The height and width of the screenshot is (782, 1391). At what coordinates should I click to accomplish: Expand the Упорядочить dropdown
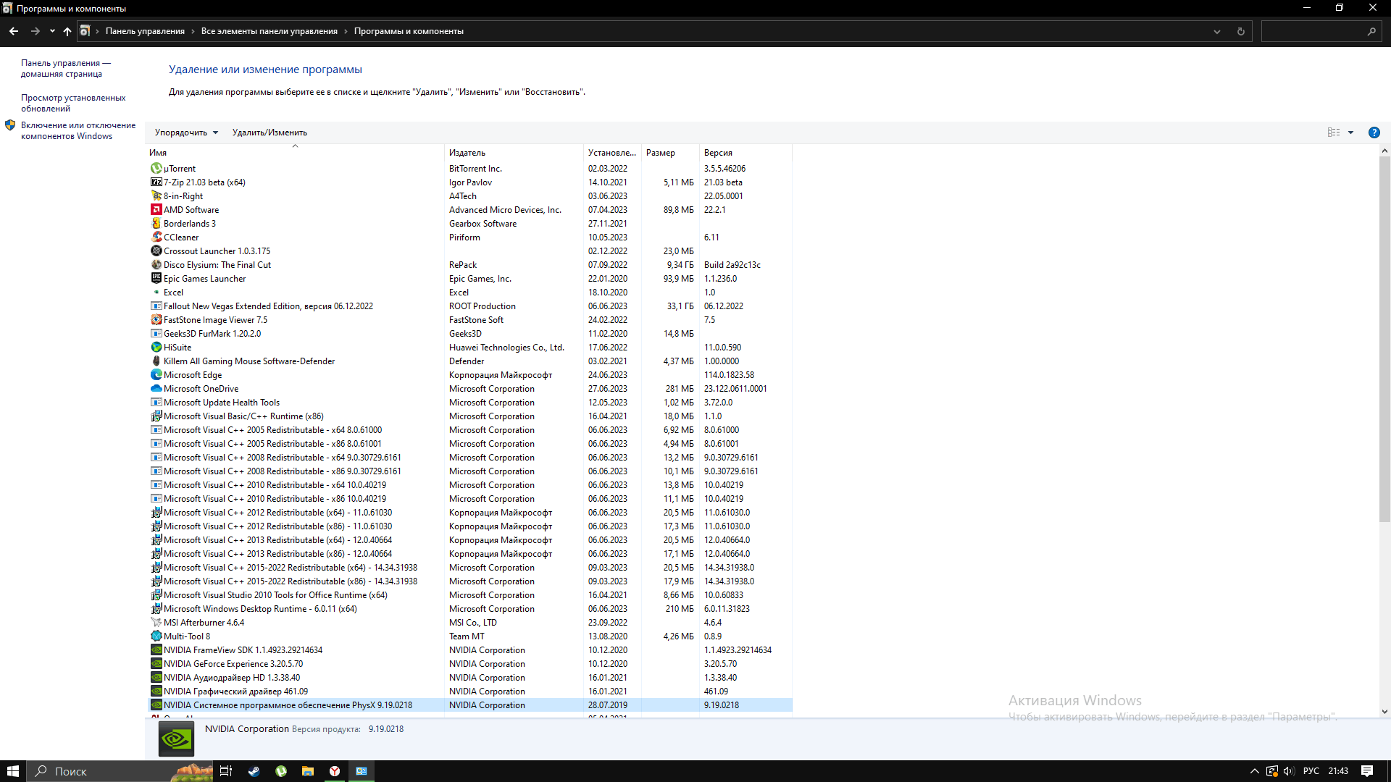pyautogui.click(x=186, y=133)
